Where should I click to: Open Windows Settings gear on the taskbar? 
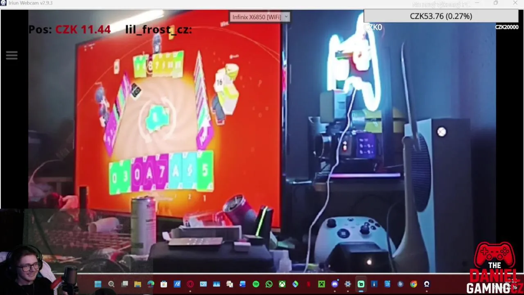[x=348, y=284]
